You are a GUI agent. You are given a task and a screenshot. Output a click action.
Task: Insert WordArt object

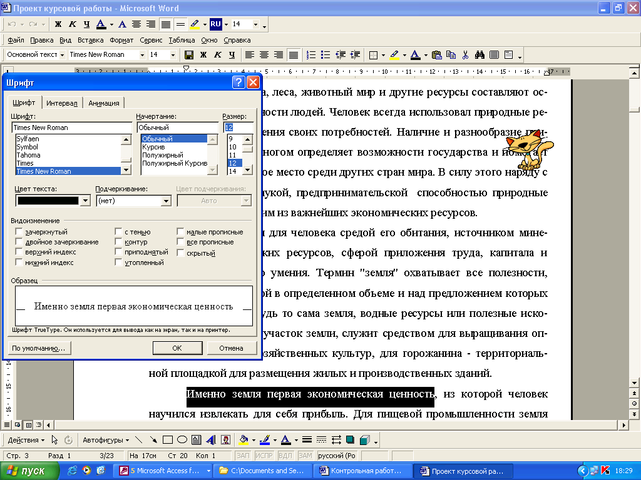point(211,439)
